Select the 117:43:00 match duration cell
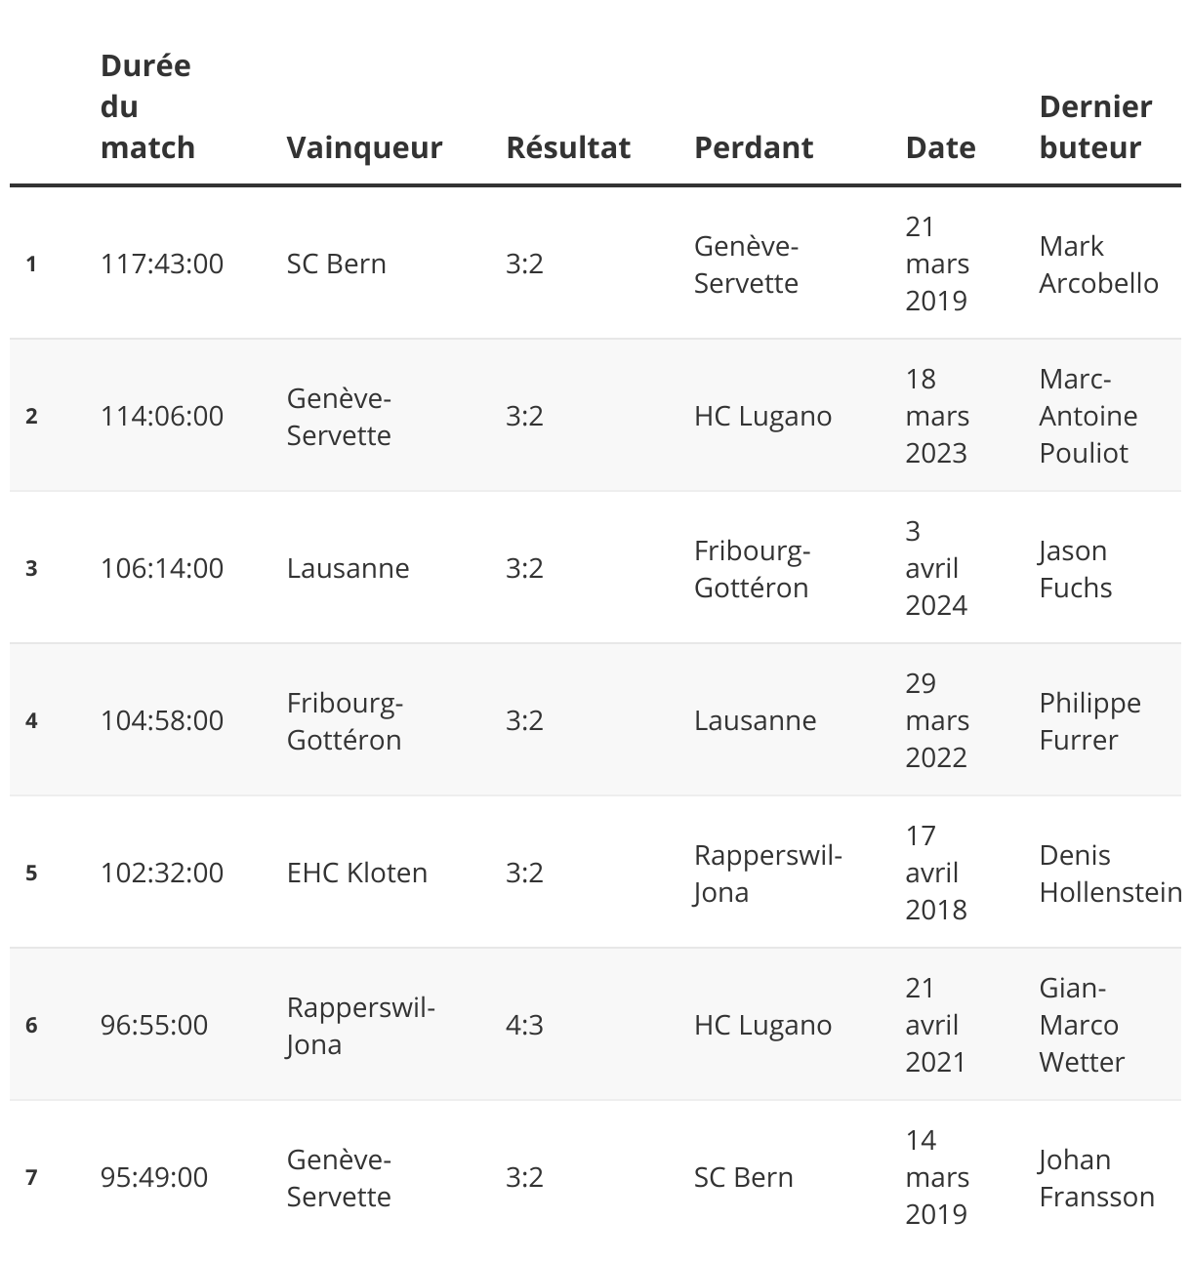The width and height of the screenshot is (1191, 1261). coord(162,264)
